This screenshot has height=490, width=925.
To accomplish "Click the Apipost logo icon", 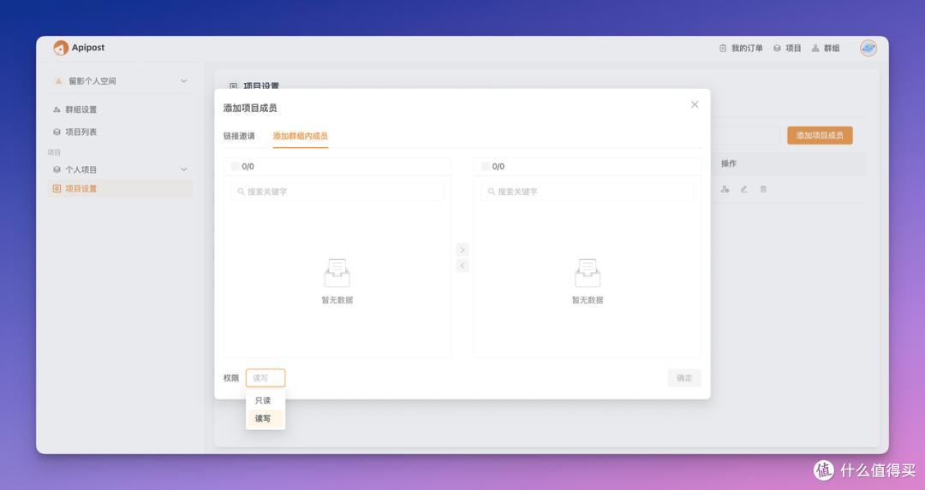I will (61, 48).
